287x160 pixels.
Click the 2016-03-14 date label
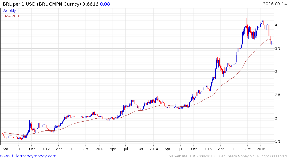pyautogui.click(x=274, y=4)
